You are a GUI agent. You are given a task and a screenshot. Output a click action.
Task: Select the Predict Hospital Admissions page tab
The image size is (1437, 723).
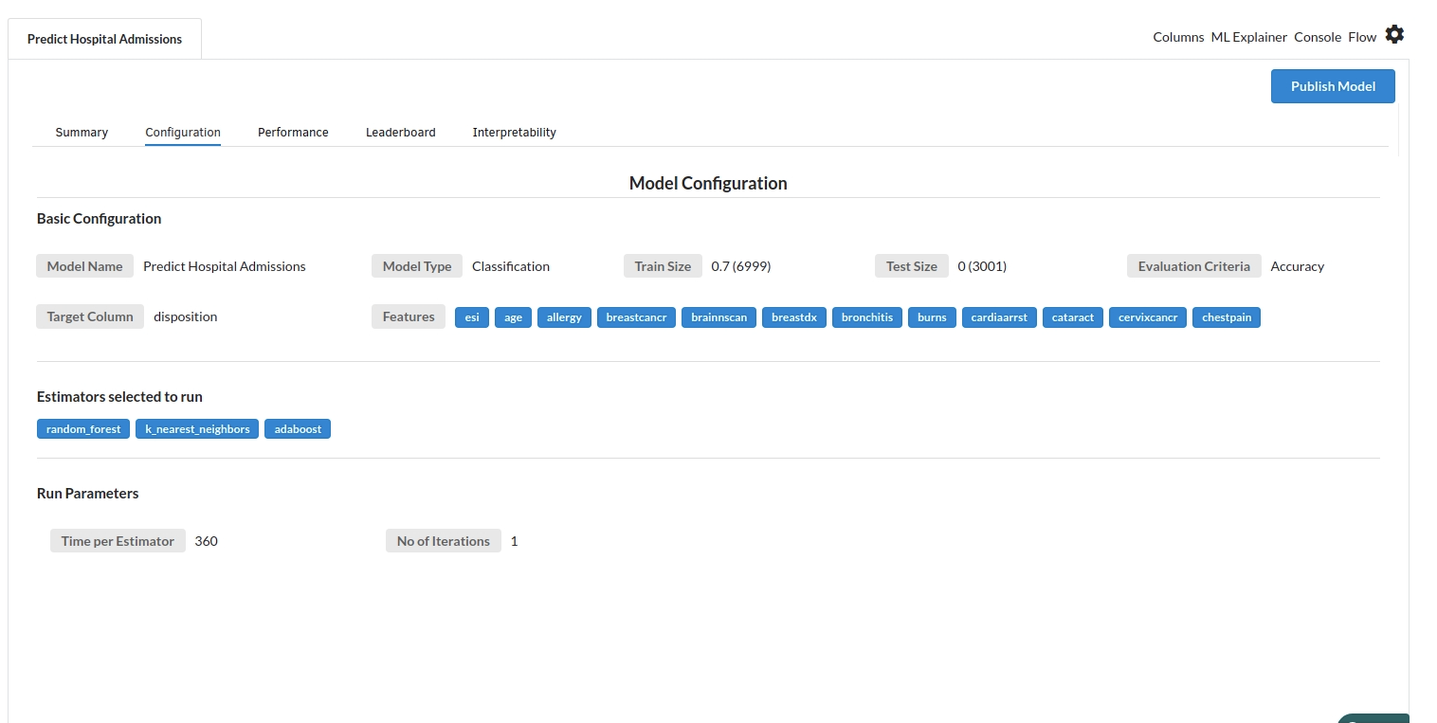104,40
